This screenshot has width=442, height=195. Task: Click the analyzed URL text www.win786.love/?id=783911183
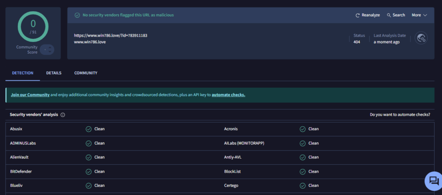[110, 35]
